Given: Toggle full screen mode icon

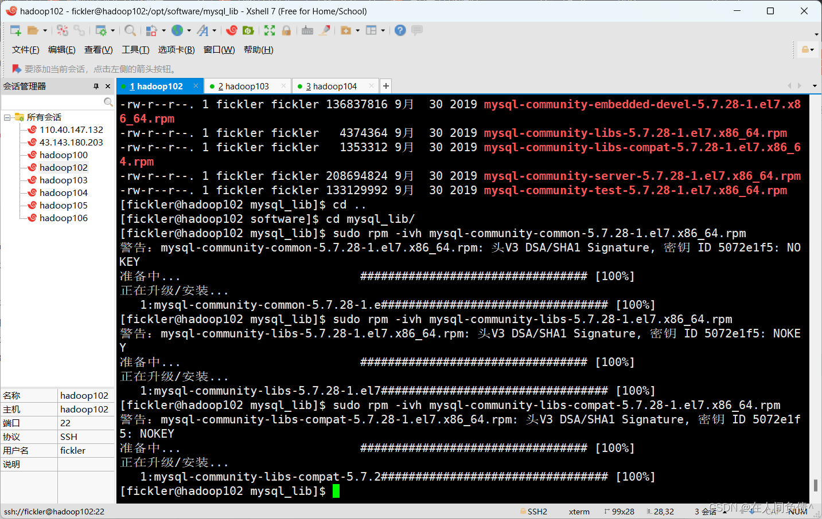Looking at the screenshot, I should pyautogui.click(x=270, y=30).
